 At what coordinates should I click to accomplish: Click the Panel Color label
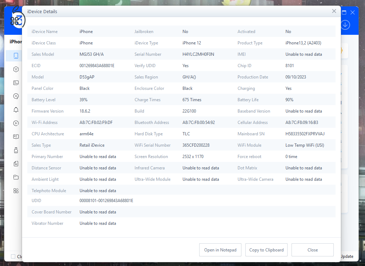click(42, 88)
